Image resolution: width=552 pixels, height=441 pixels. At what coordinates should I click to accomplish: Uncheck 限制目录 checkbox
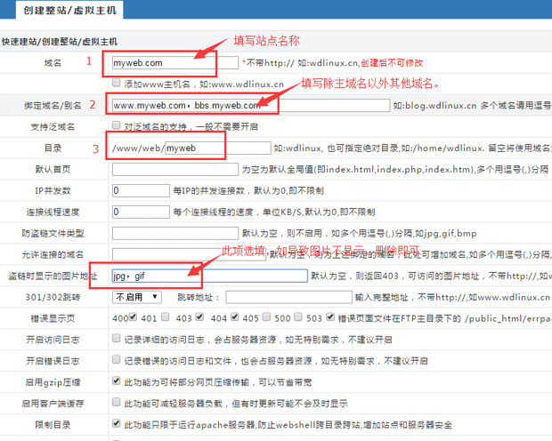(117, 425)
